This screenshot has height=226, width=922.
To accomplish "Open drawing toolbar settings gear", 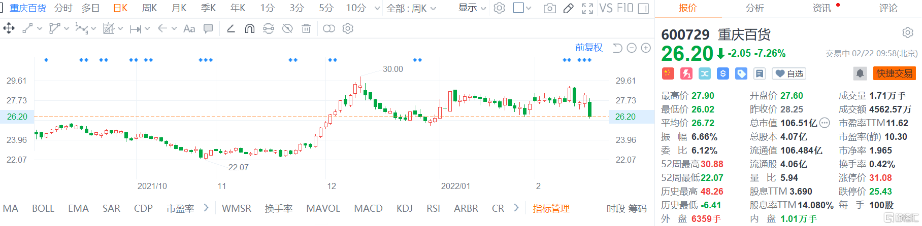I will tap(348, 28).
